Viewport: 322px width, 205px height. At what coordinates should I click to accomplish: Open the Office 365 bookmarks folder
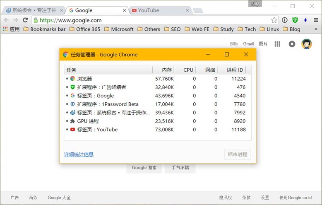click(84, 29)
